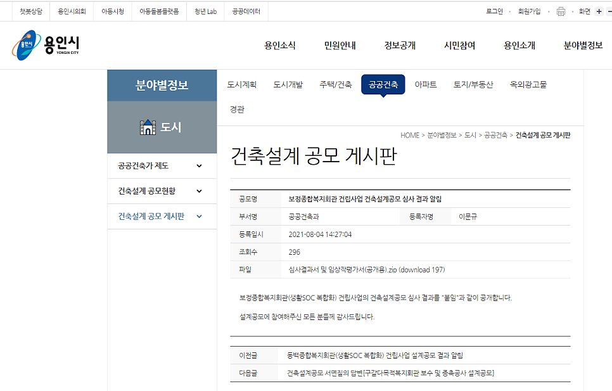
Task: Click the printer icon
Action: [561, 11]
